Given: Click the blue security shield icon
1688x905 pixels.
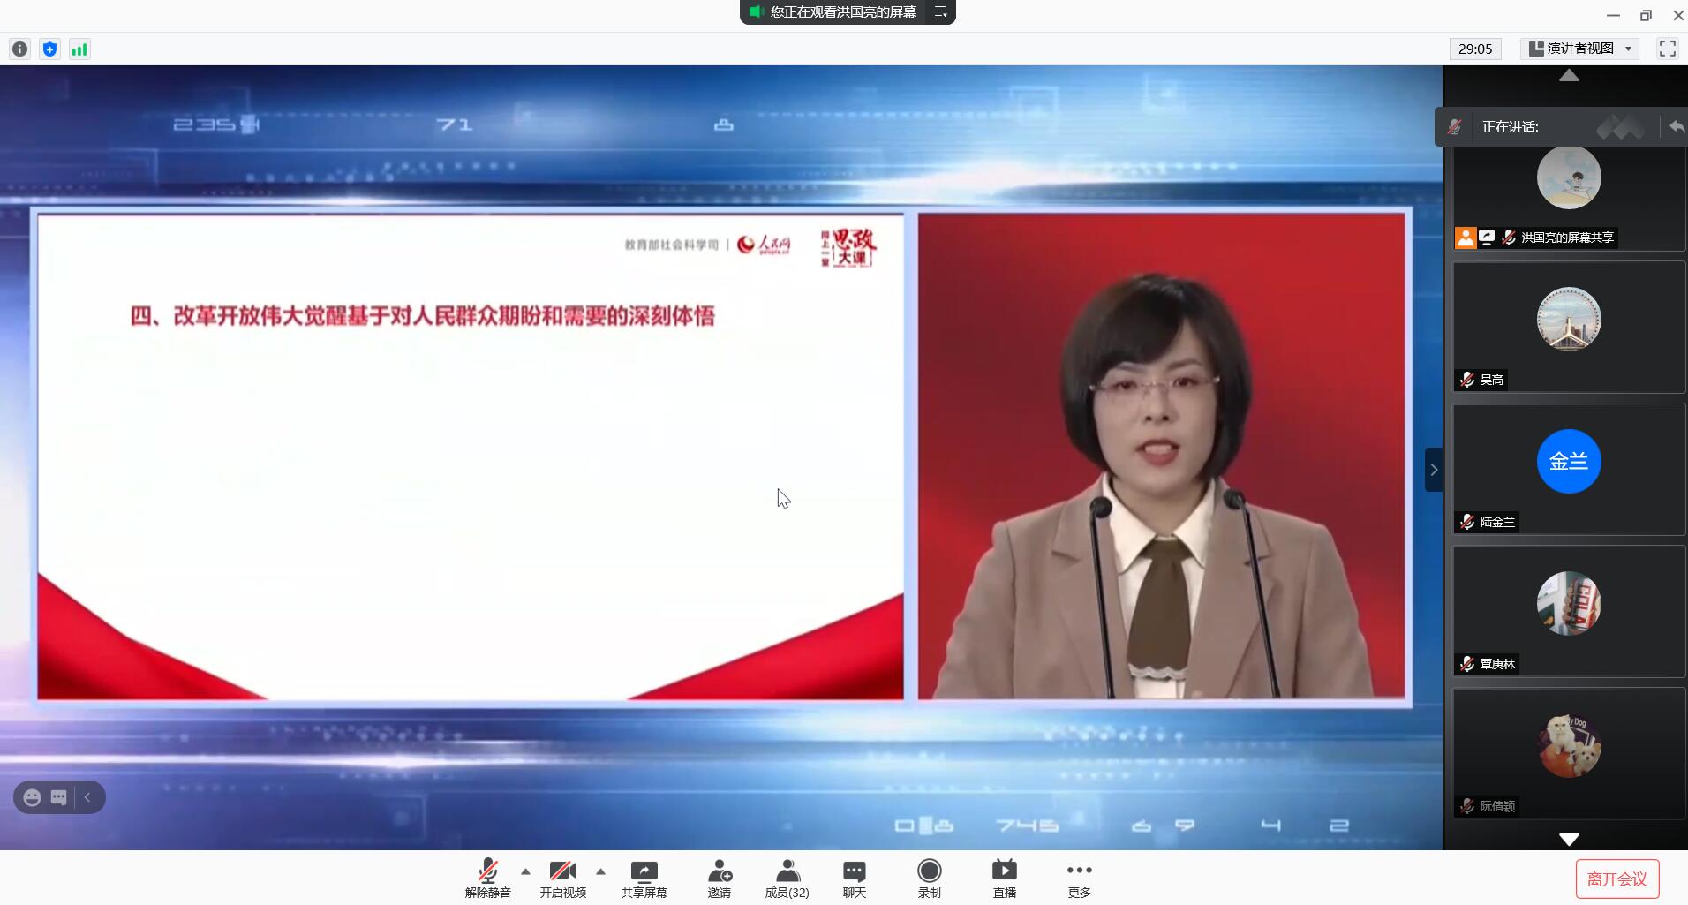Looking at the screenshot, I should (x=50, y=49).
